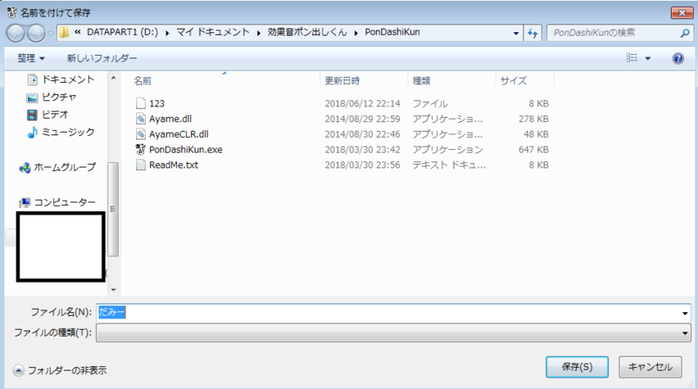Hide folders with フォルダーの非表示
The width and height of the screenshot is (698, 389).
click(60, 371)
